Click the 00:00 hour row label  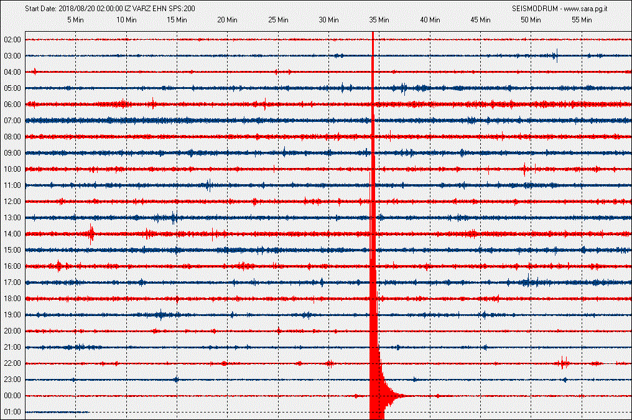(x=12, y=396)
